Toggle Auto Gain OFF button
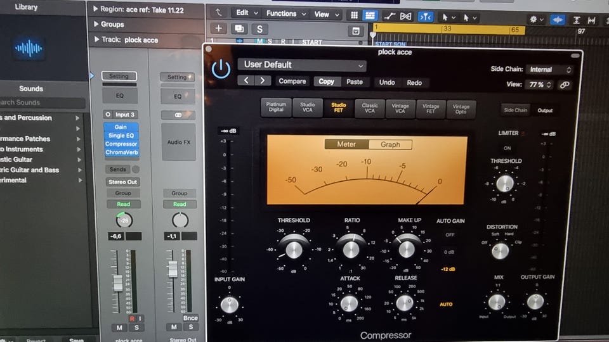 click(x=450, y=234)
